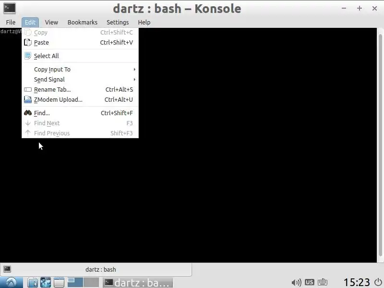The height and width of the screenshot is (288, 384).
Task: Click the dartz : ba... taskbar button
Action: coord(138,283)
